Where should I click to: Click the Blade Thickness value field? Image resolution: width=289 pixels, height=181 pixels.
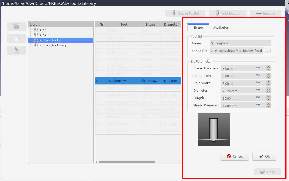[243, 68]
